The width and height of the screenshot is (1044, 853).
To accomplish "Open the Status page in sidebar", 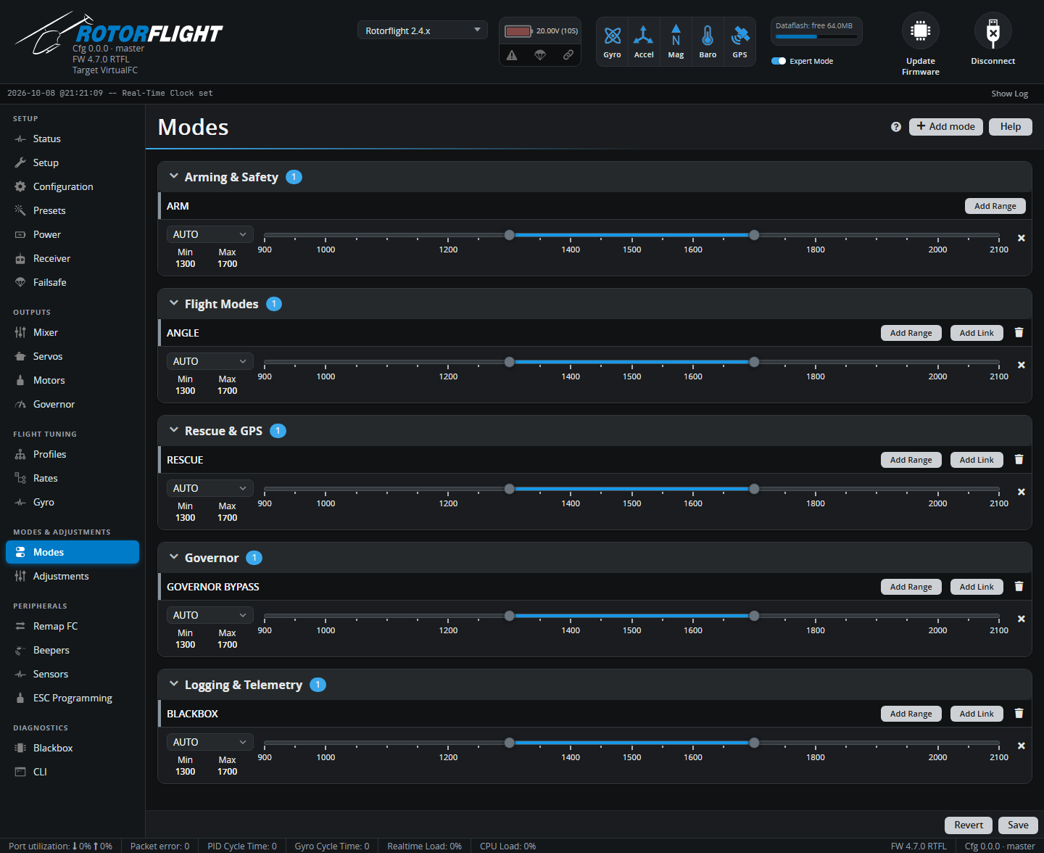I will (x=72, y=139).
